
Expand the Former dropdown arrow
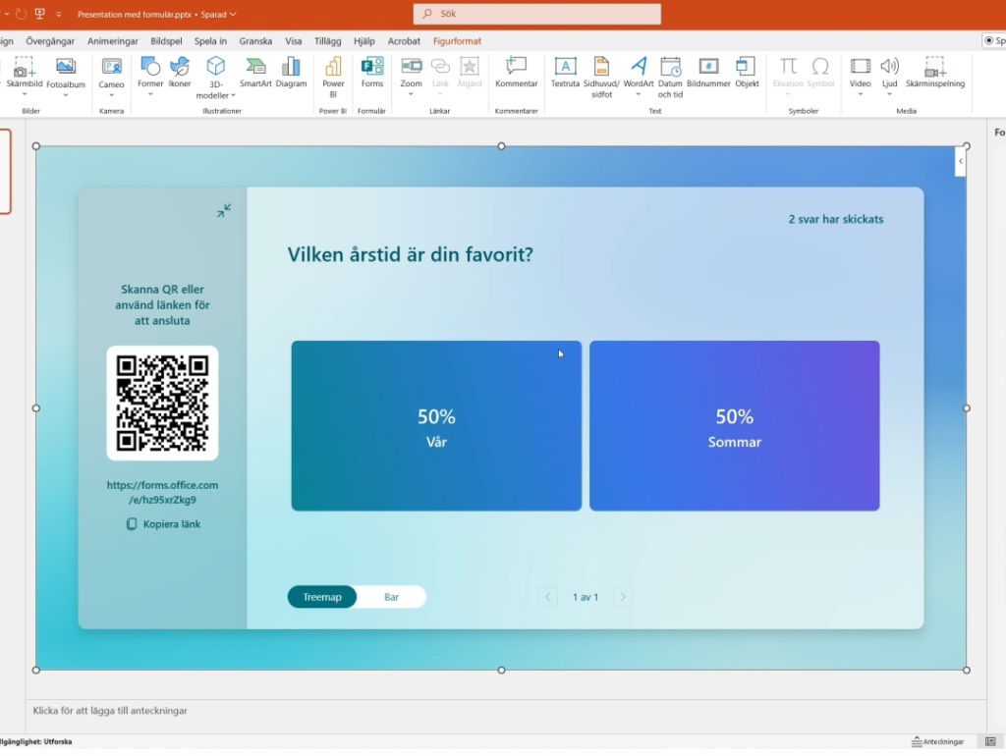pos(150,95)
